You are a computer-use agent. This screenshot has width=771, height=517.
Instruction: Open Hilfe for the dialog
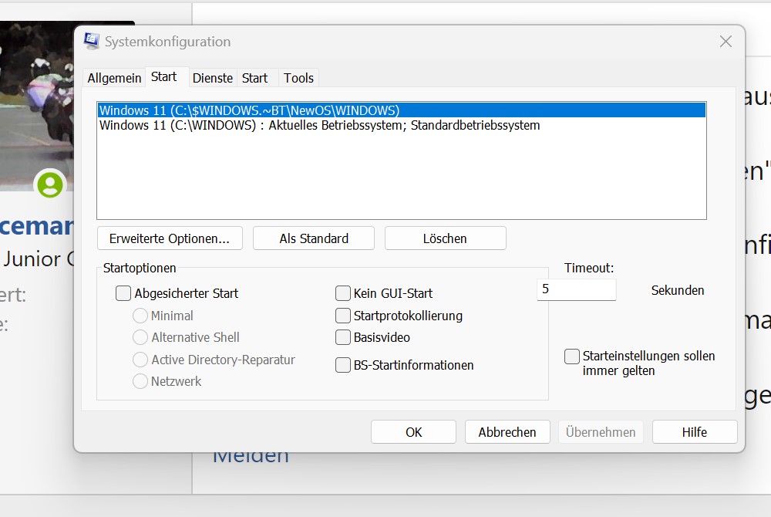[695, 432]
